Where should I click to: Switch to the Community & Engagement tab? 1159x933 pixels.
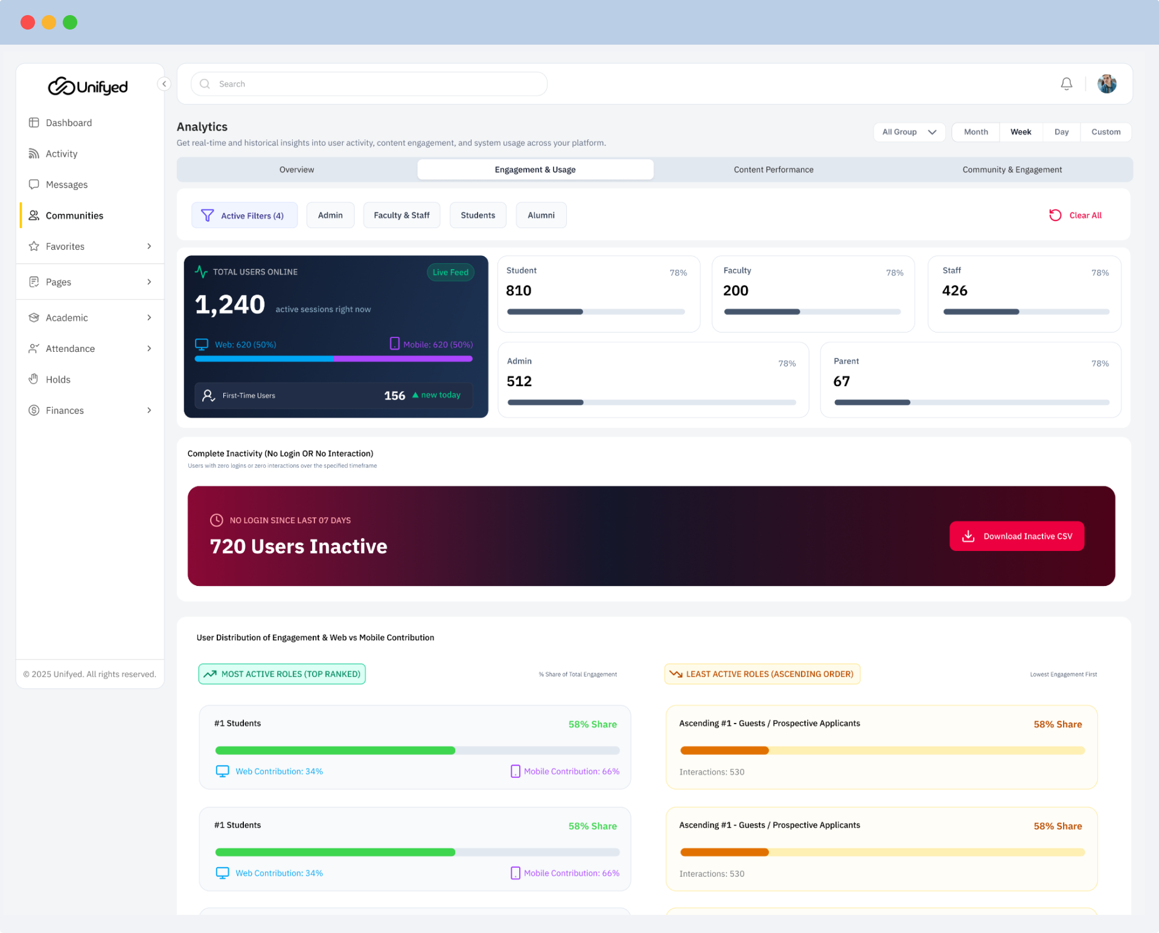[x=1012, y=170]
